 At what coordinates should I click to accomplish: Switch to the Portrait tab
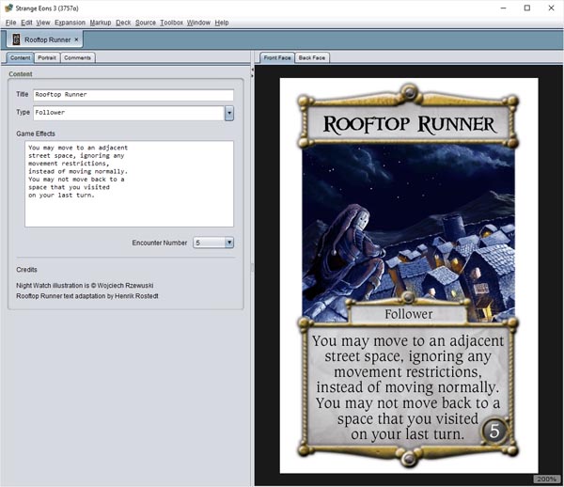pos(47,57)
